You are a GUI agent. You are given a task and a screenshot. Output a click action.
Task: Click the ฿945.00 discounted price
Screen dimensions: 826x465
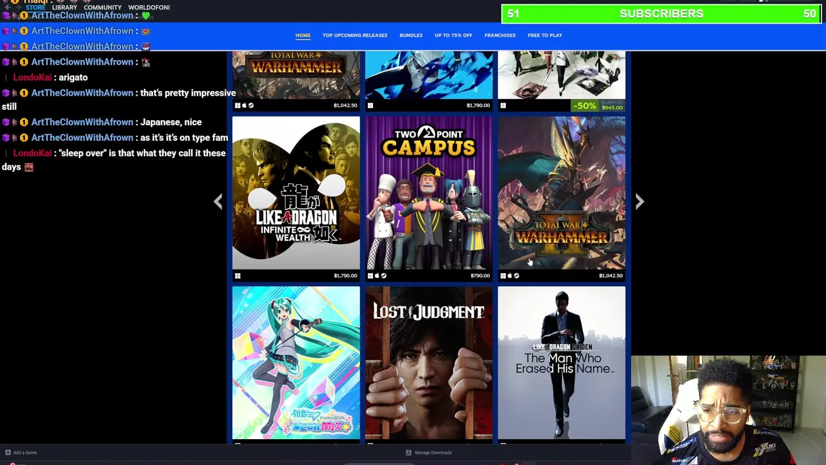(x=612, y=108)
